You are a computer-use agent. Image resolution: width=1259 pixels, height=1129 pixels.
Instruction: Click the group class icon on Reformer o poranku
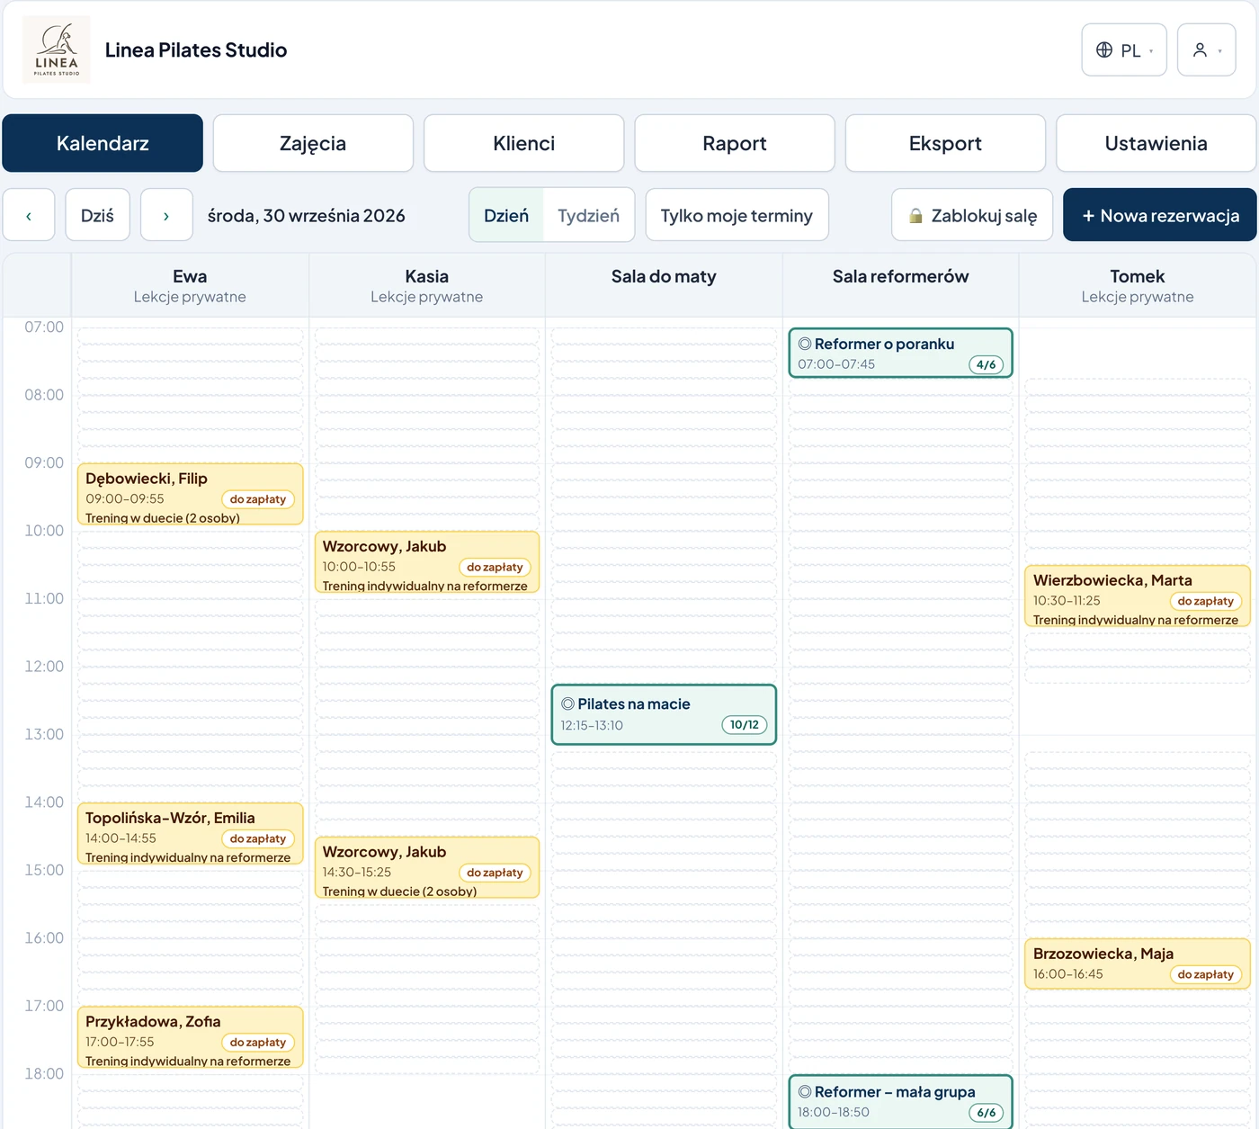(805, 344)
